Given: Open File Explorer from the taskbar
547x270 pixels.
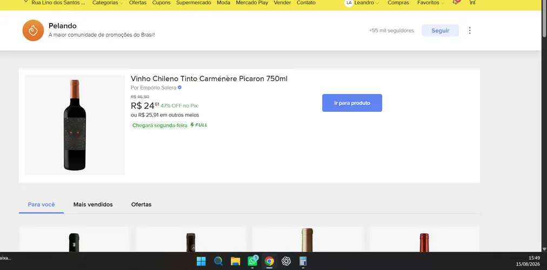Looking at the screenshot, I should (236, 261).
